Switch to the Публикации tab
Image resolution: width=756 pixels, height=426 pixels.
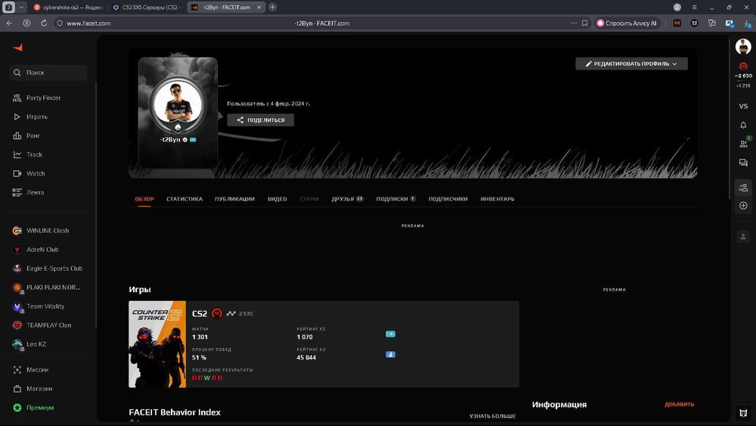click(x=235, y=199)
